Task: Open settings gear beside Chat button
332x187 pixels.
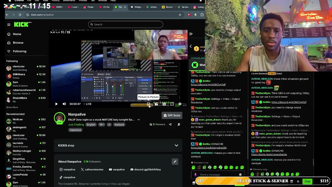Action: pos(298,181)
